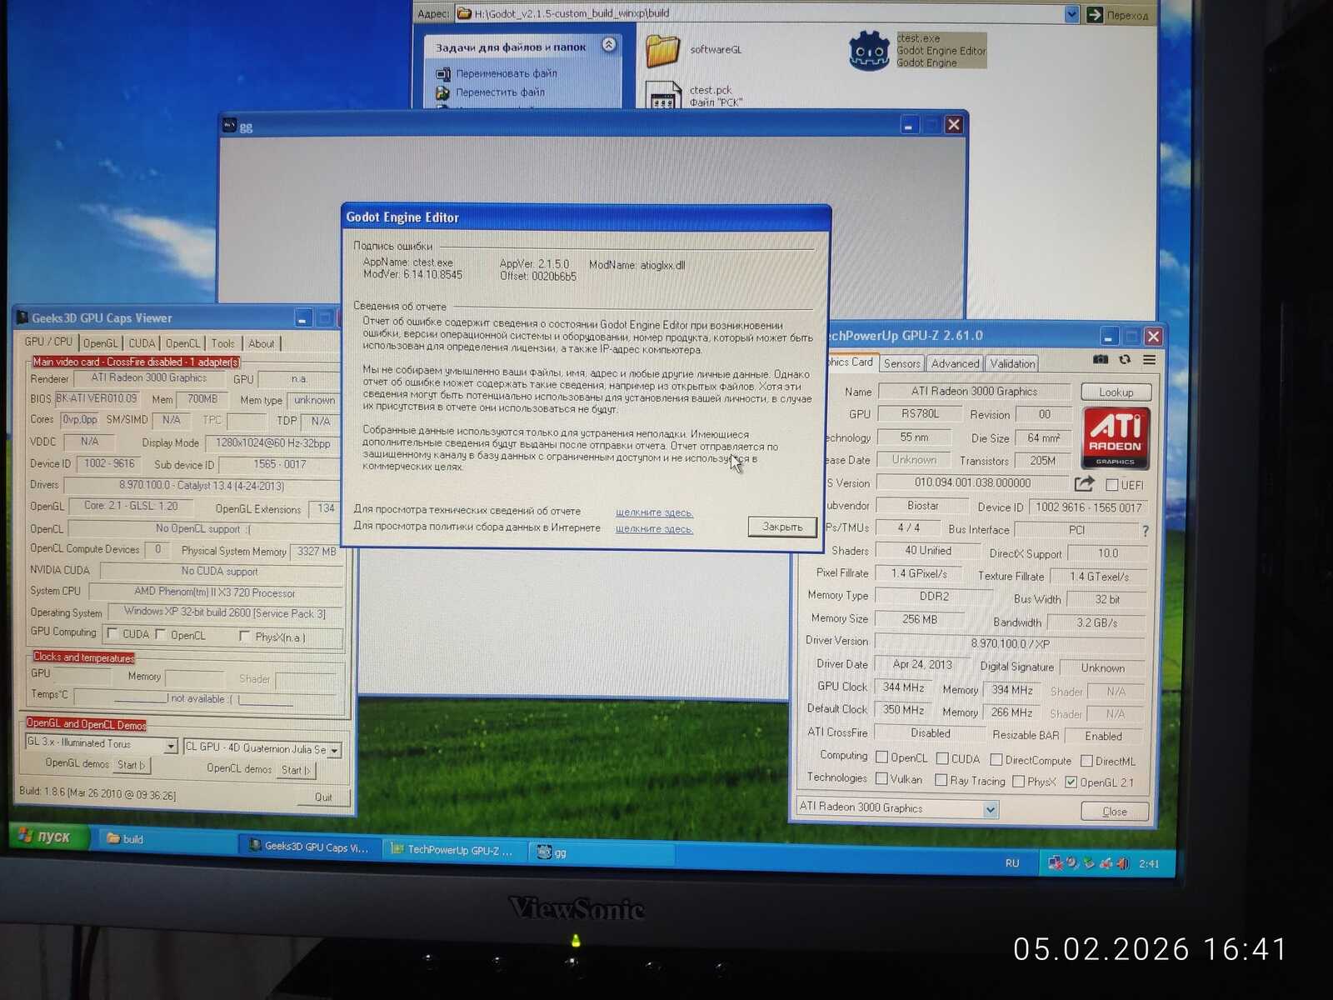Take a GPU-Z screenshot with the camera icon
Image resolution: width=1333 pixels, height=1000 pixels.
(x=1101, y=360)
